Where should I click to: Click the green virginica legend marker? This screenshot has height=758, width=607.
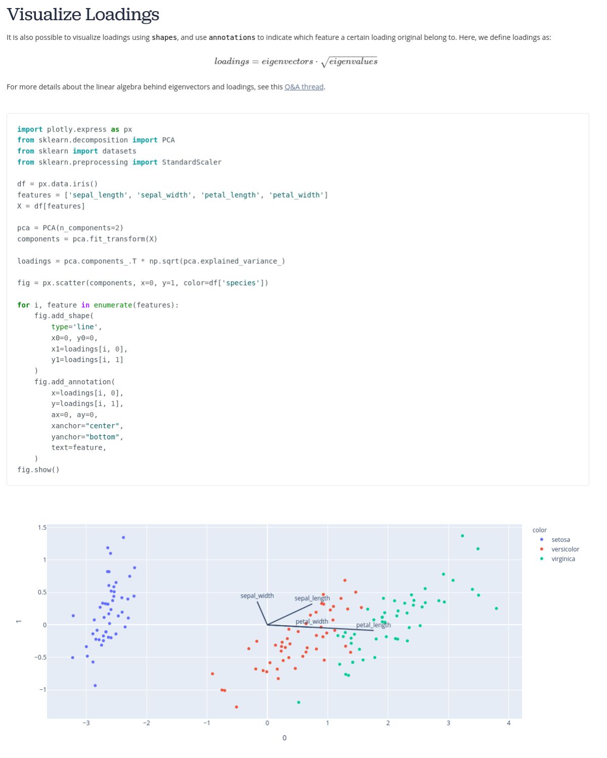click(542, 559)
